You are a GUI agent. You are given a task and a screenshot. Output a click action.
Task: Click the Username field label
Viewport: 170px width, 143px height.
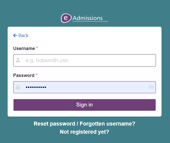[x=24, y=48]
